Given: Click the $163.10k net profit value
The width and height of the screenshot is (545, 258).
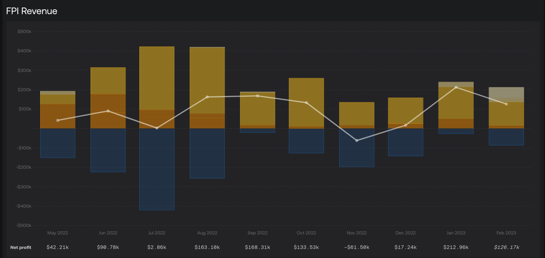Looking at the screenshot, I should pyautogui.click(x=207, y=247).
